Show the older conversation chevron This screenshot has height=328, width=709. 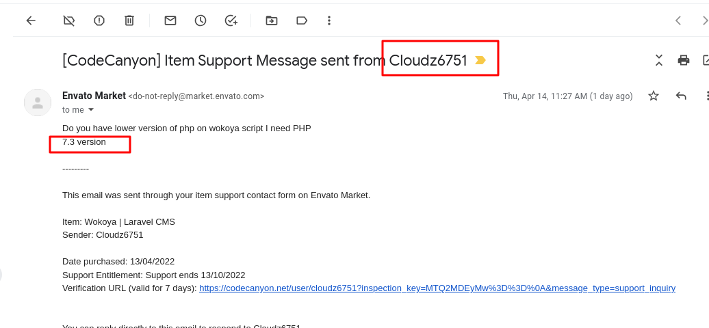(704, 20)
